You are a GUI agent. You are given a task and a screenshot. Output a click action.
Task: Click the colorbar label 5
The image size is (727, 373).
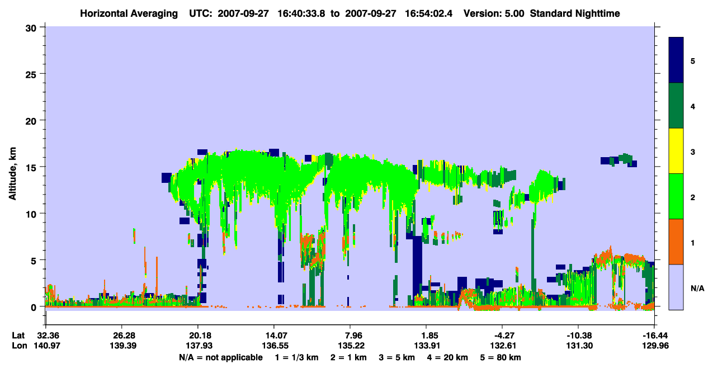[x=693, y=60]
